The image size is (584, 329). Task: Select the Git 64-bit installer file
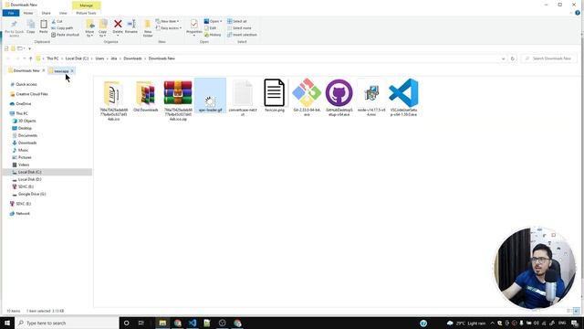click(307, 98)
